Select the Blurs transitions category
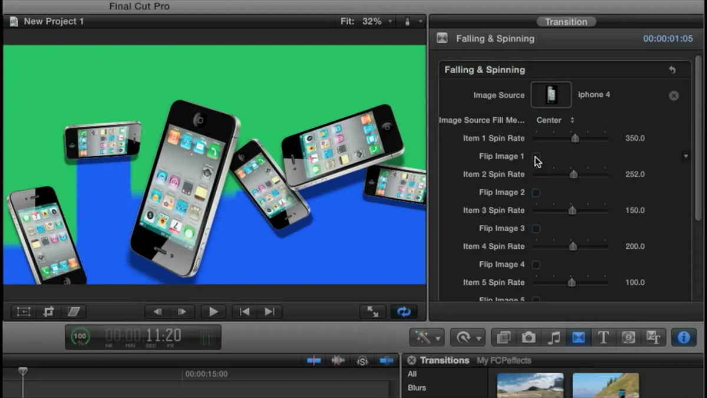 [x=417, y=387]
